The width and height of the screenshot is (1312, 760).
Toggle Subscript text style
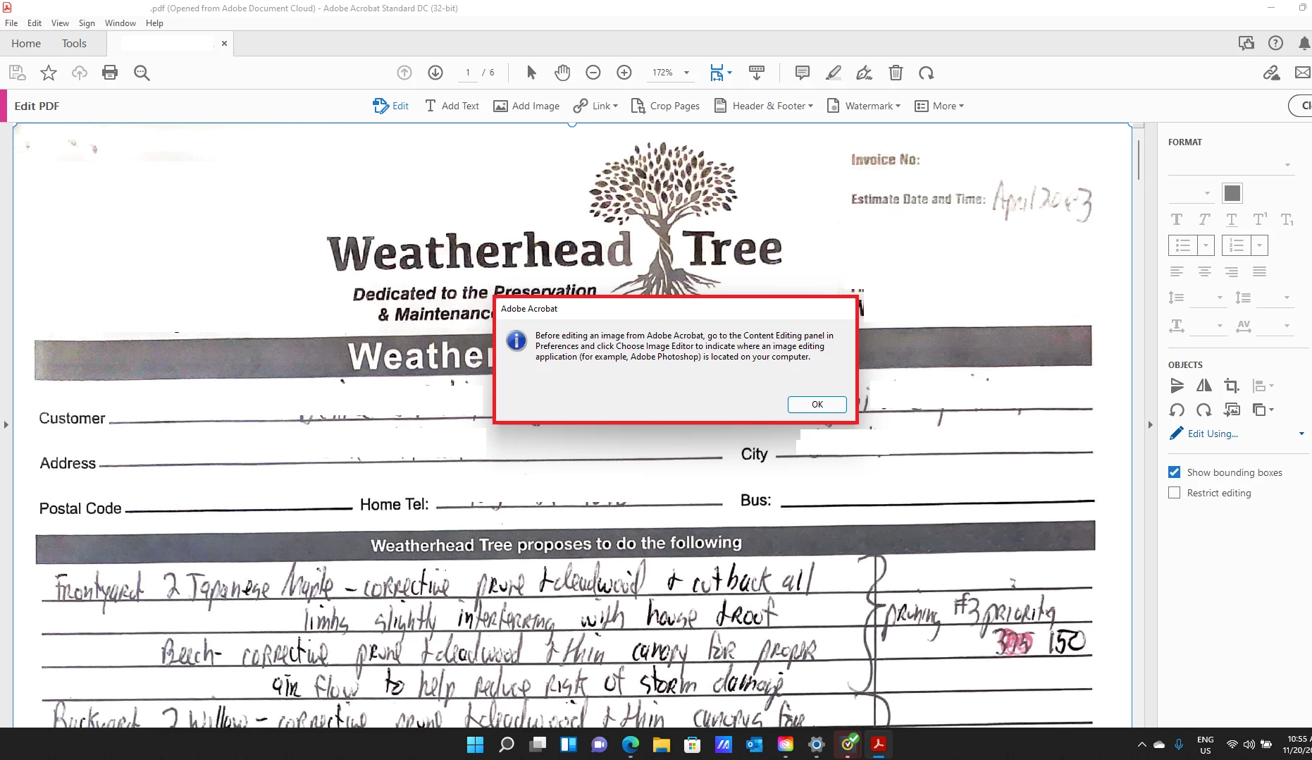pos(1287,219)
